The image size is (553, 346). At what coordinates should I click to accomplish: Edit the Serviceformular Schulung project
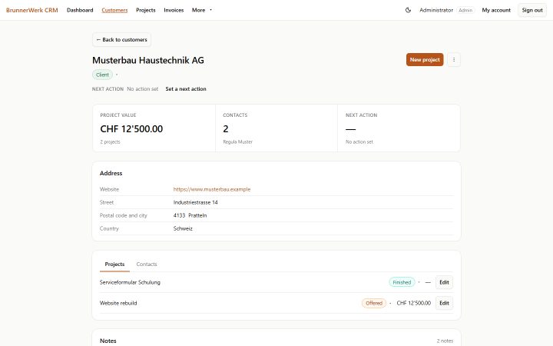click(x=444, y=282)
